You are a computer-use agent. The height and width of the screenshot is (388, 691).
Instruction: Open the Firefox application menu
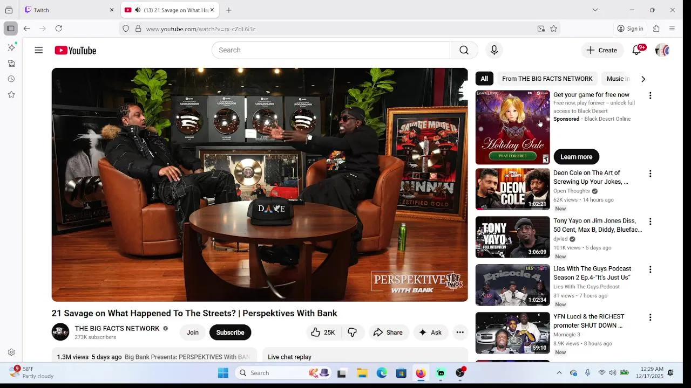pos(672,29)
